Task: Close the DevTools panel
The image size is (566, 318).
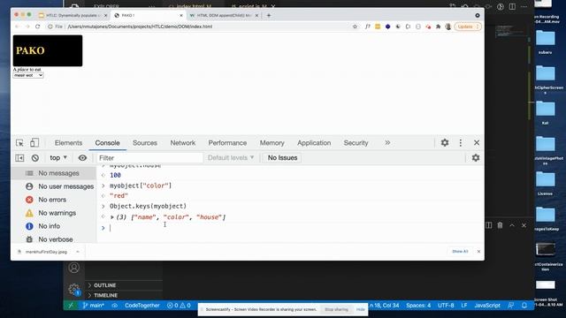Action: 477,143
